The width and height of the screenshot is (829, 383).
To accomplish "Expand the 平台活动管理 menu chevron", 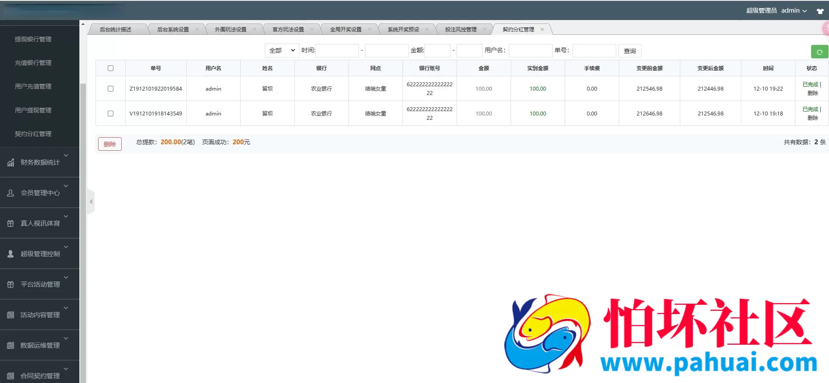I will tap(66, 277).
